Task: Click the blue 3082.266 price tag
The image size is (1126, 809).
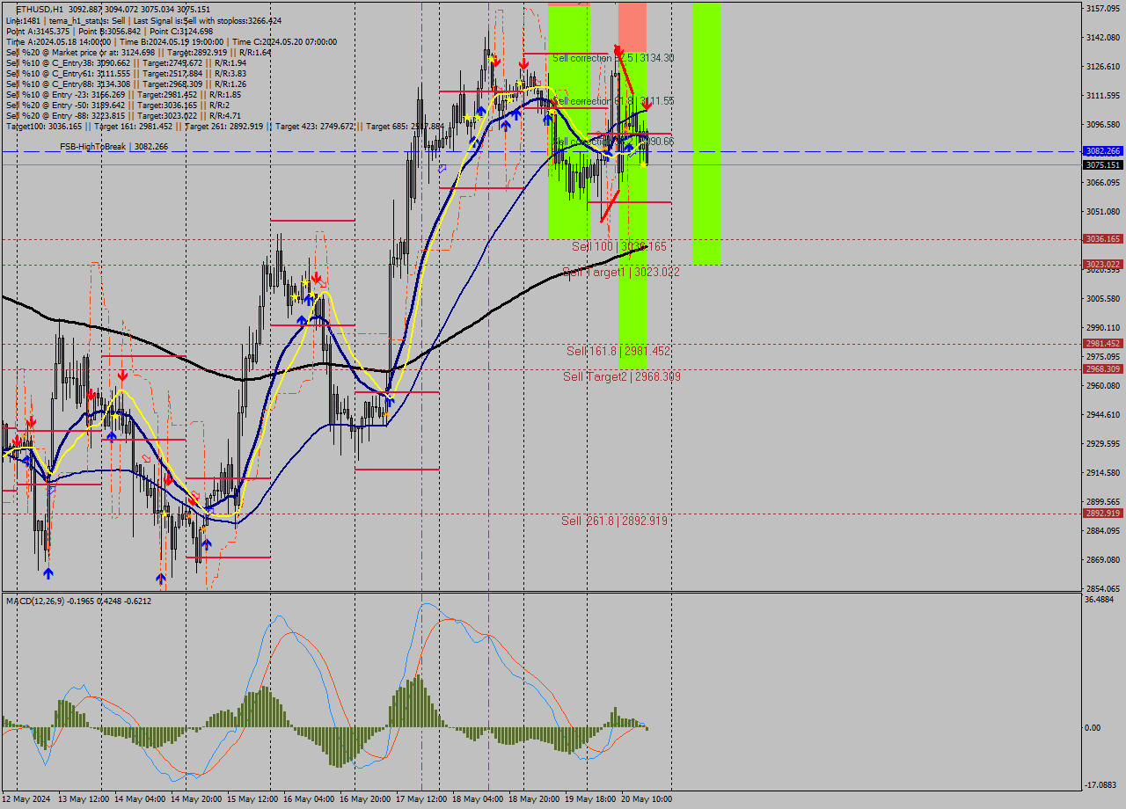Action: [x=1102, y=151]
